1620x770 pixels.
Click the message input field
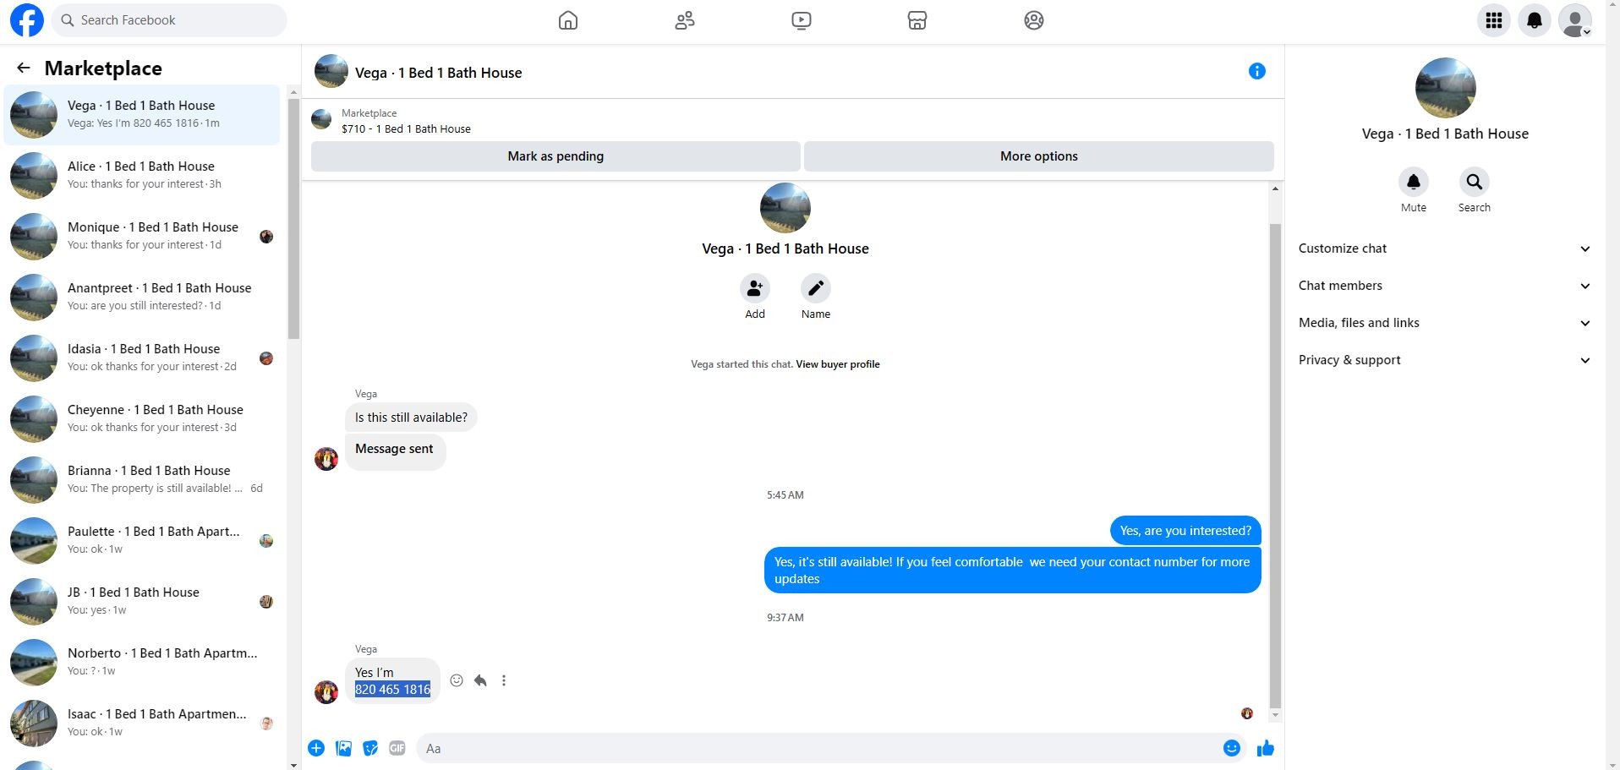pos(820,748)
